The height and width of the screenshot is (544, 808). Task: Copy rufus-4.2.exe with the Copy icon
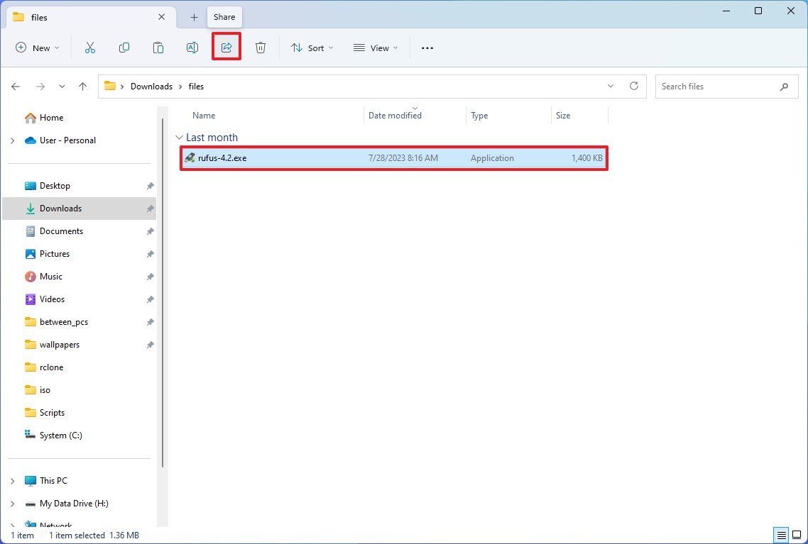point(124,48)
